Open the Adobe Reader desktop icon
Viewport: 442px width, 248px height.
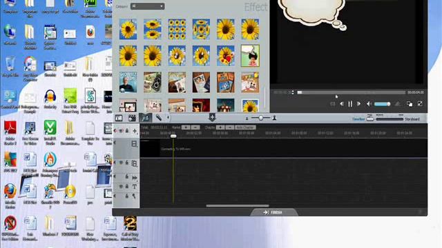[10, 133]
